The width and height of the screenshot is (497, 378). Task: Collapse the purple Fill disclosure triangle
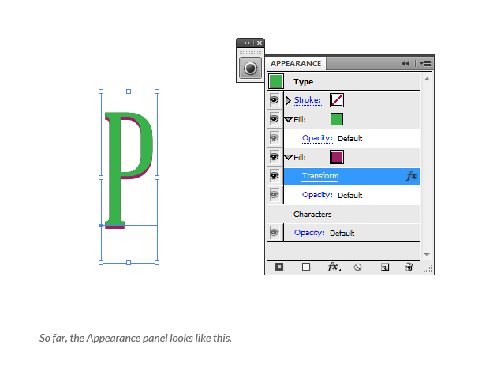click(x=288, y=157)
